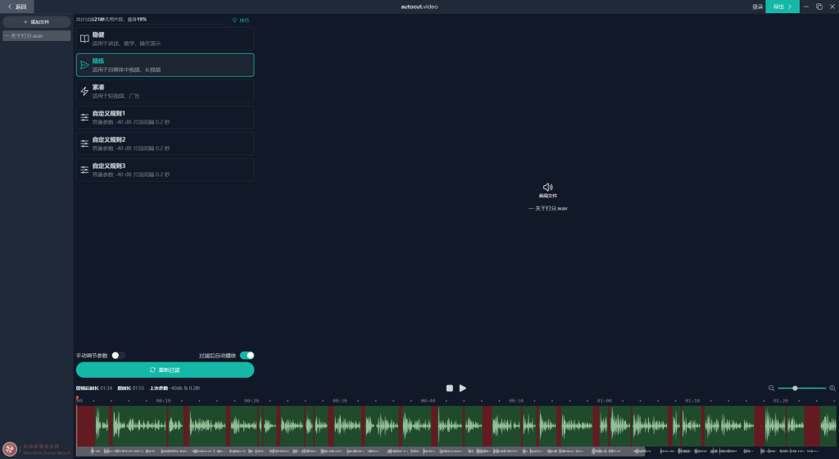Screen dimensions: 839x459
Task: Disable the 过滤后自动播放 toggle
Action: (x=247, y=356)
